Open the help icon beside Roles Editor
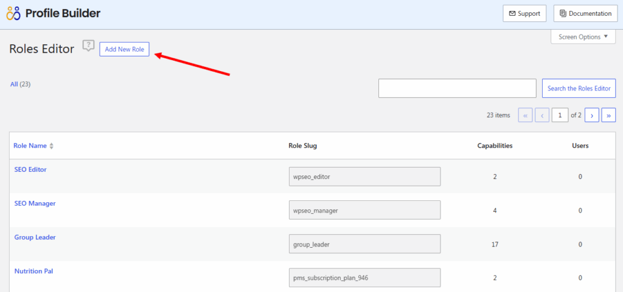 coord(89,46)
